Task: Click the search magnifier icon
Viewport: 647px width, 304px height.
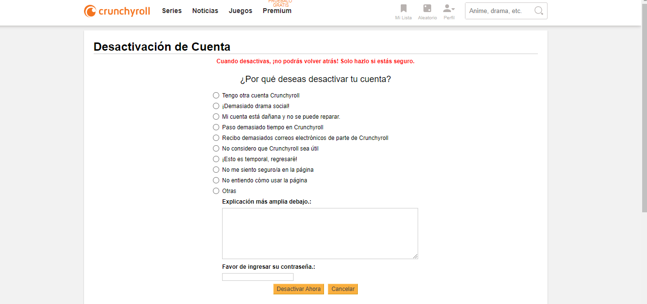Action: tap(539, 11)
